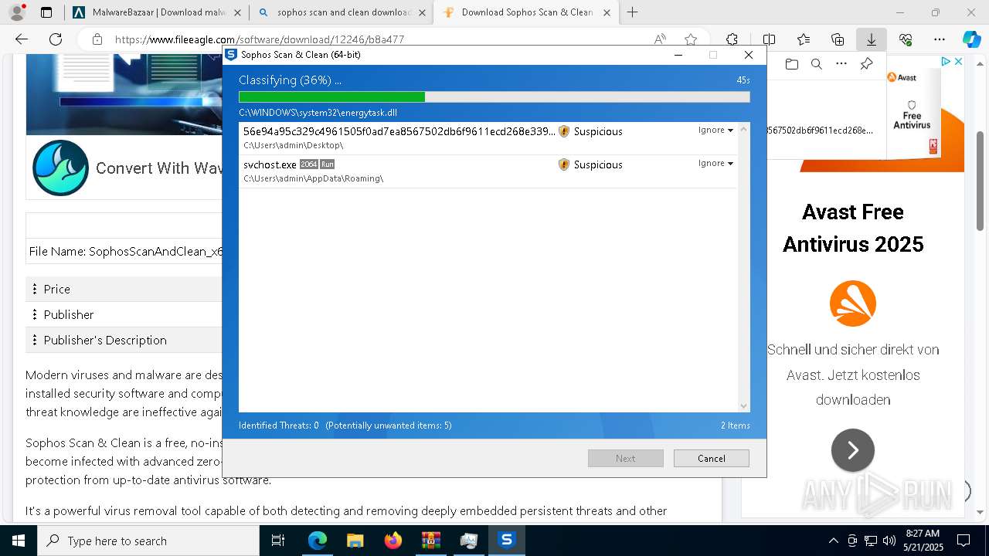Show hidden system tray icons

tap(833, 541)
